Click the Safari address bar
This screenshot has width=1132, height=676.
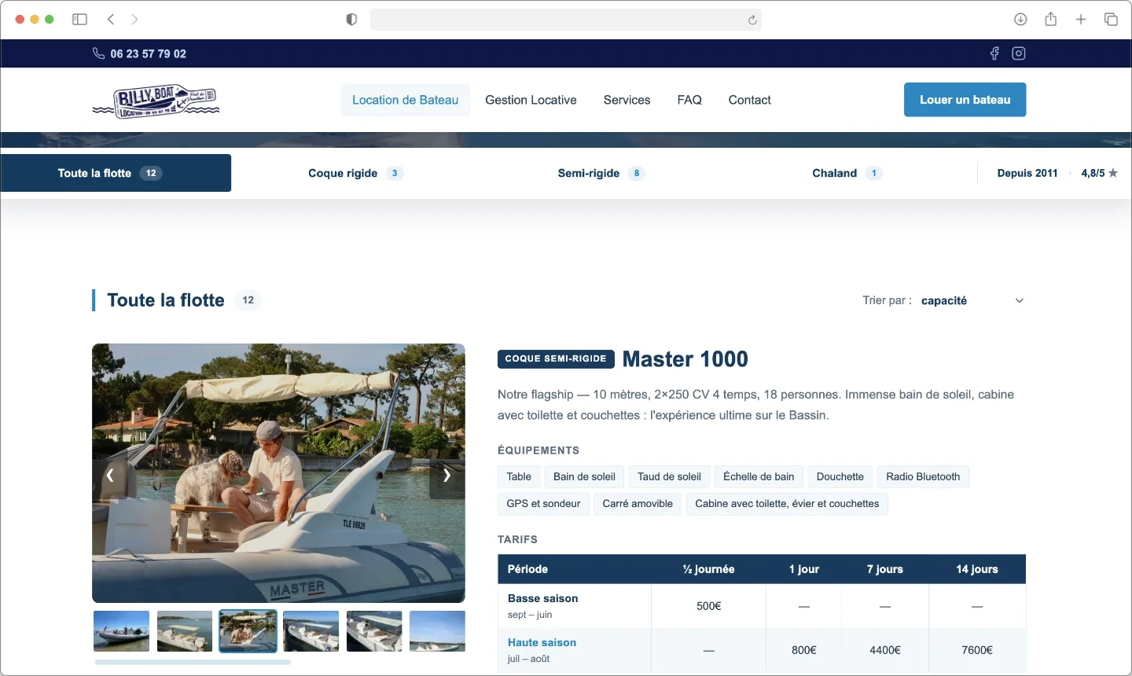point(566,20)
